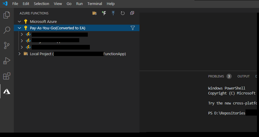Click the VS Code logo icon
The image size is (259, 137).
click(x=5, y=4)
